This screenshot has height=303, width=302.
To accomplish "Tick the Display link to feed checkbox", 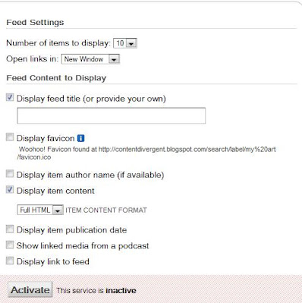I will (x=10, y=261).
